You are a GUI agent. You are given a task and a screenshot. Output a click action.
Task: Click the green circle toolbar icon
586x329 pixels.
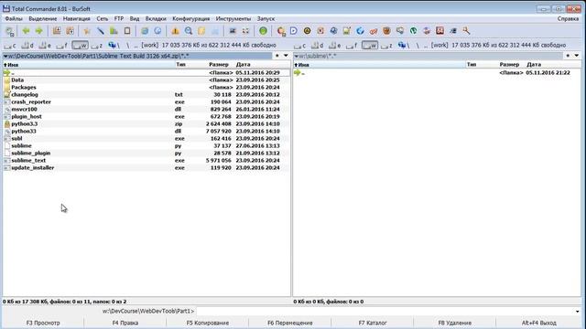pyautogui.click(x=263, y=31)
